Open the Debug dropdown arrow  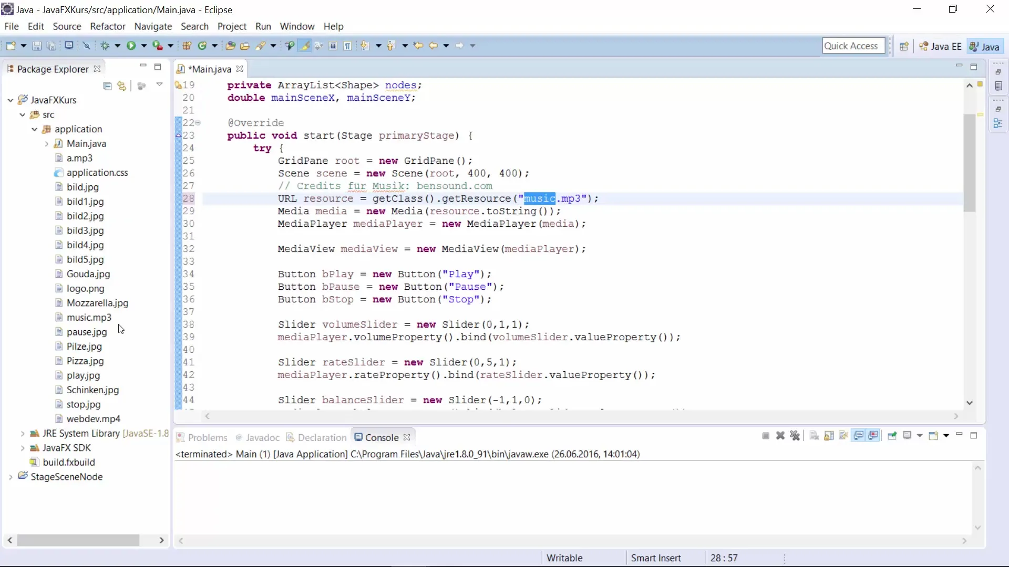[117, 46]
